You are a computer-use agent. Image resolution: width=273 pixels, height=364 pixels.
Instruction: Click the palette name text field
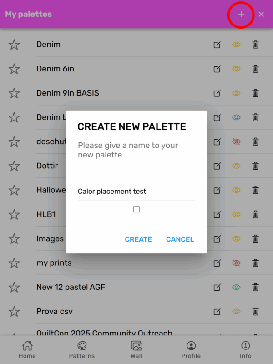coord(136,192)
